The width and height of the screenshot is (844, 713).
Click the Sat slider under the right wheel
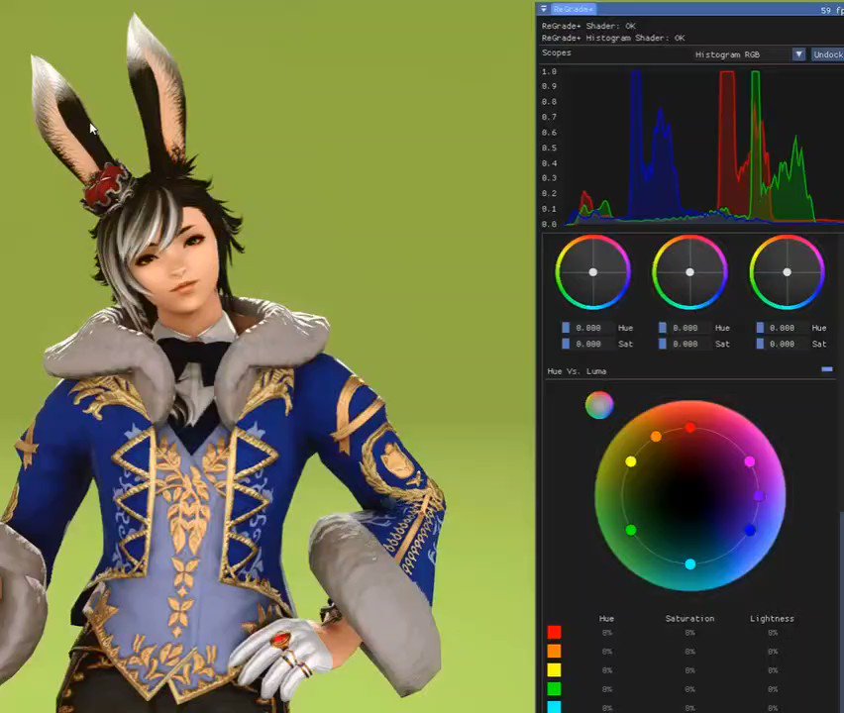[x=782, y=344]
